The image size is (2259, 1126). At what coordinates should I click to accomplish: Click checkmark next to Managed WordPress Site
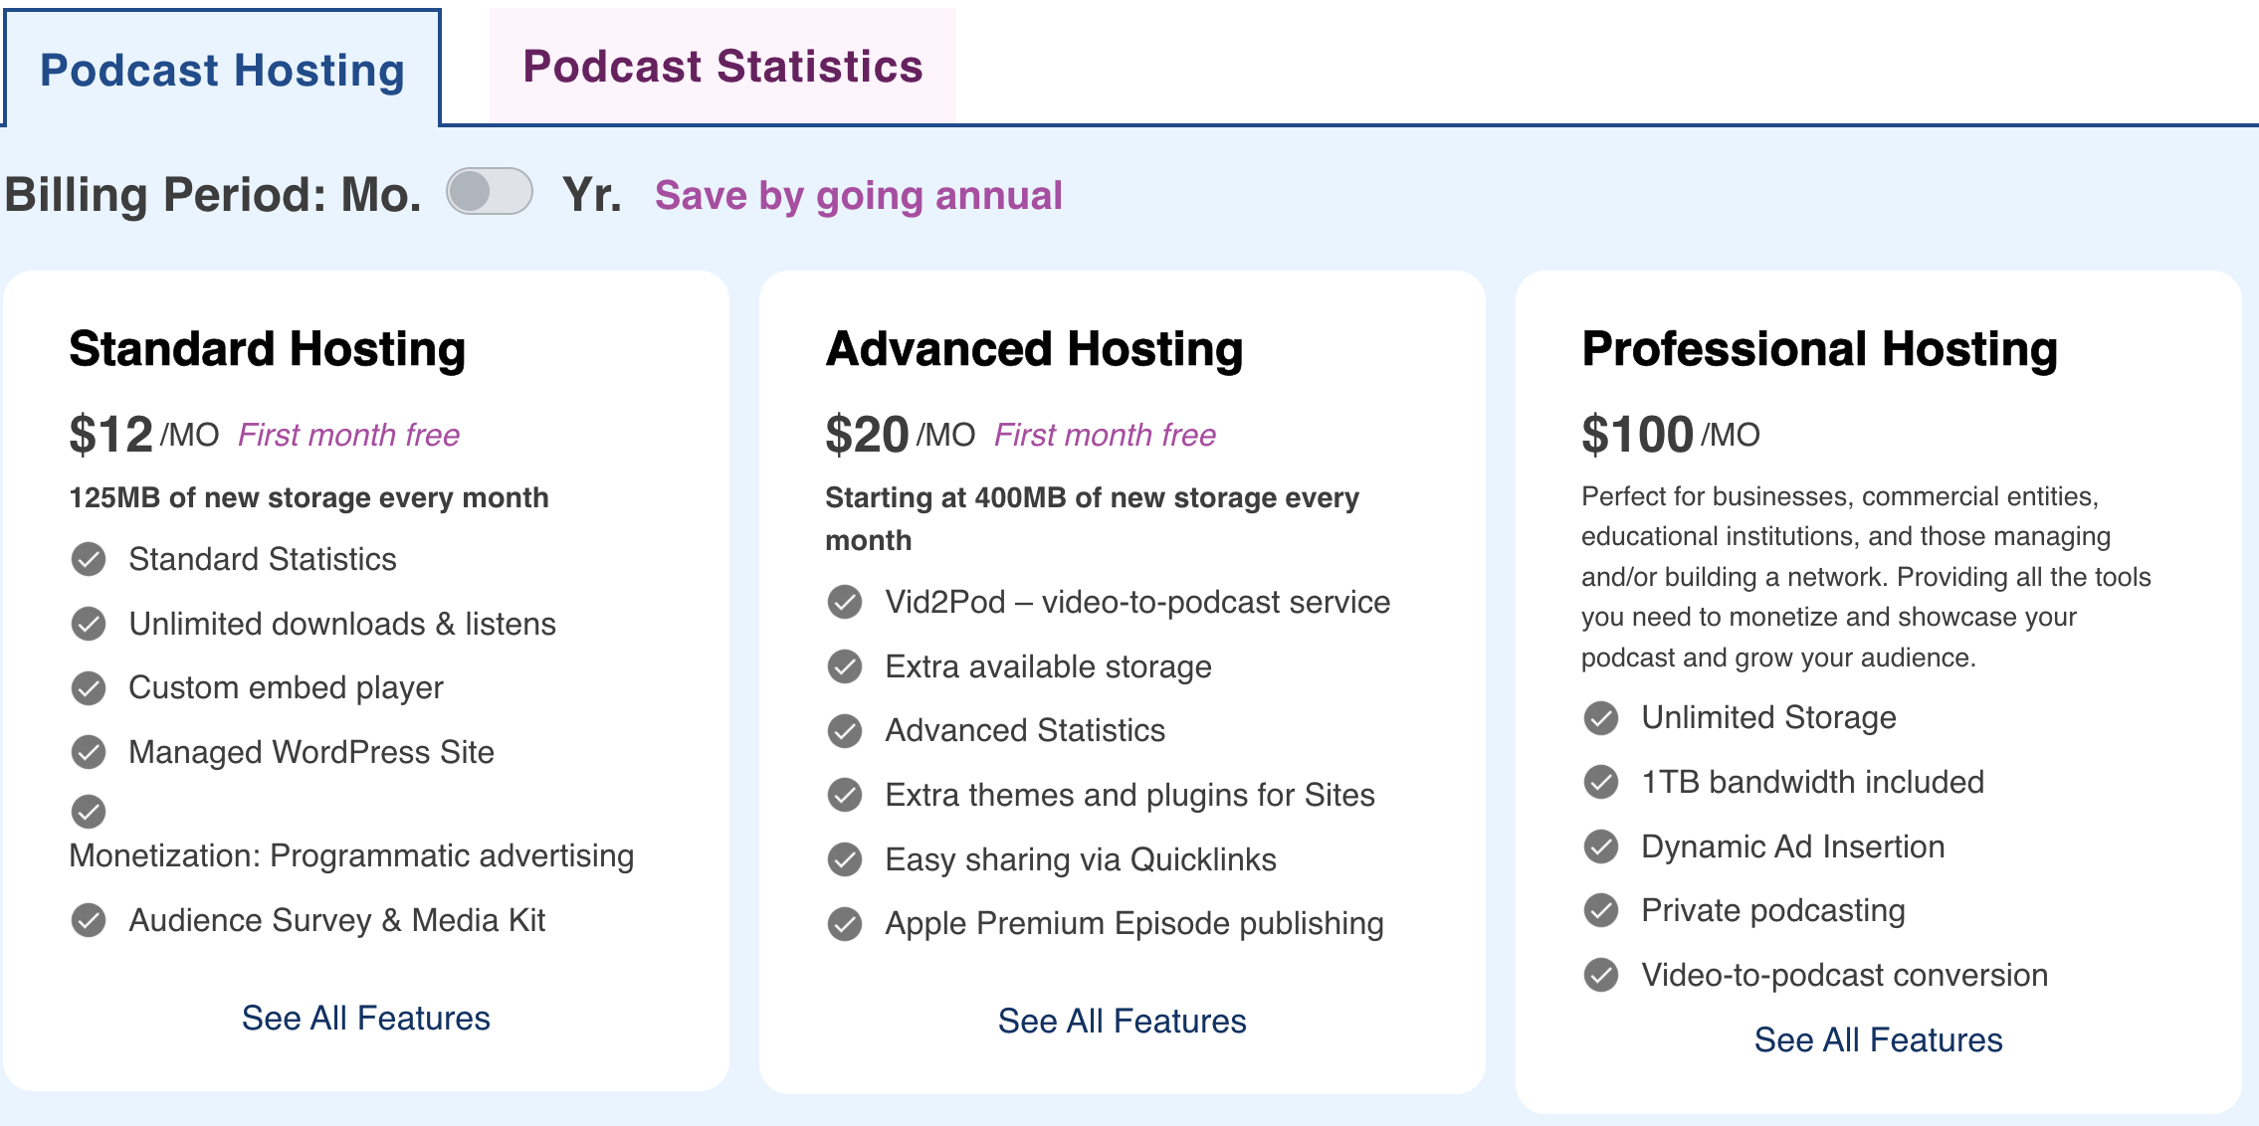(89, 752)
